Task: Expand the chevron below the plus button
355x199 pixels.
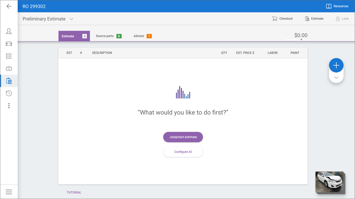Action: (x=336, y=77)
